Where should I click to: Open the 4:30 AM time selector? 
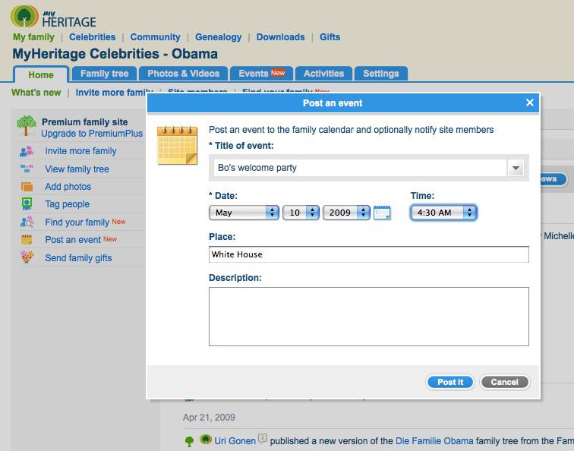[443, 213]
